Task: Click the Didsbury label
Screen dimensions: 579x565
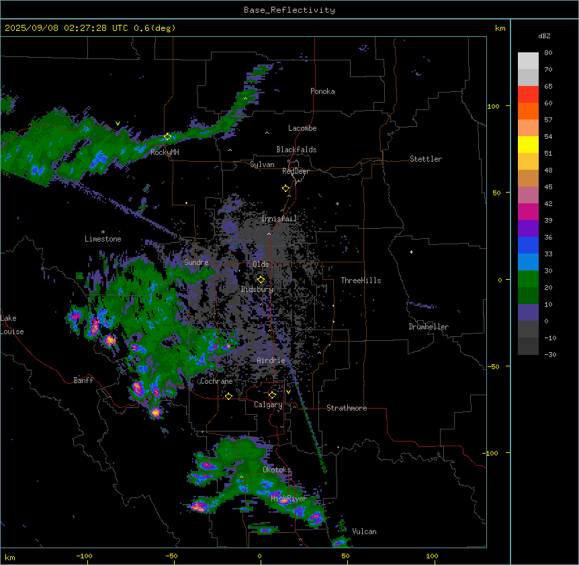Action: point(257,289)
